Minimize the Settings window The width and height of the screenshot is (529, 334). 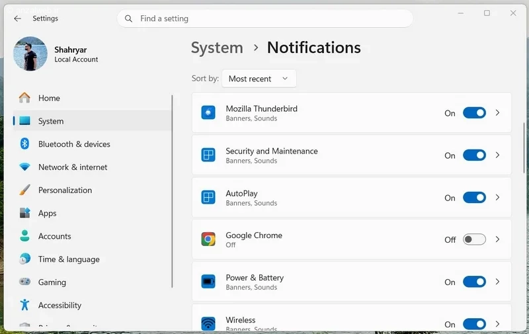461,13
